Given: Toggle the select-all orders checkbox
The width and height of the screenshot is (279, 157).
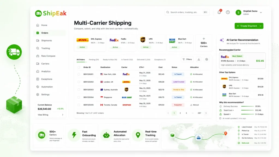Looking at the screenshot, I should pyautogui.click(x=79, y=67).
